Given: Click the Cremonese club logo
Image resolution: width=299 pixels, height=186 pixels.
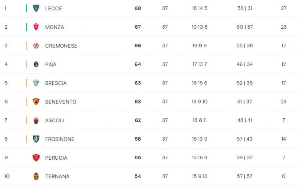Looking at the screenshot, I should tap(36, 46).
